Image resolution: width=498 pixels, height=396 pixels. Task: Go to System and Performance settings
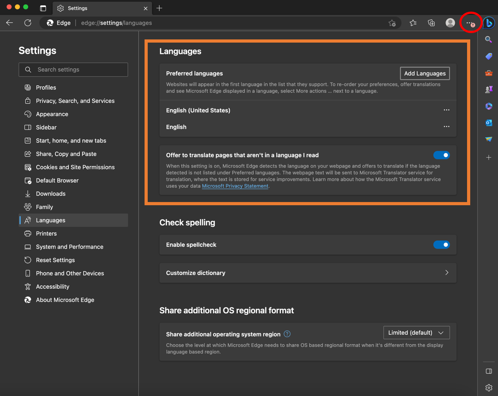click(73, 247)
